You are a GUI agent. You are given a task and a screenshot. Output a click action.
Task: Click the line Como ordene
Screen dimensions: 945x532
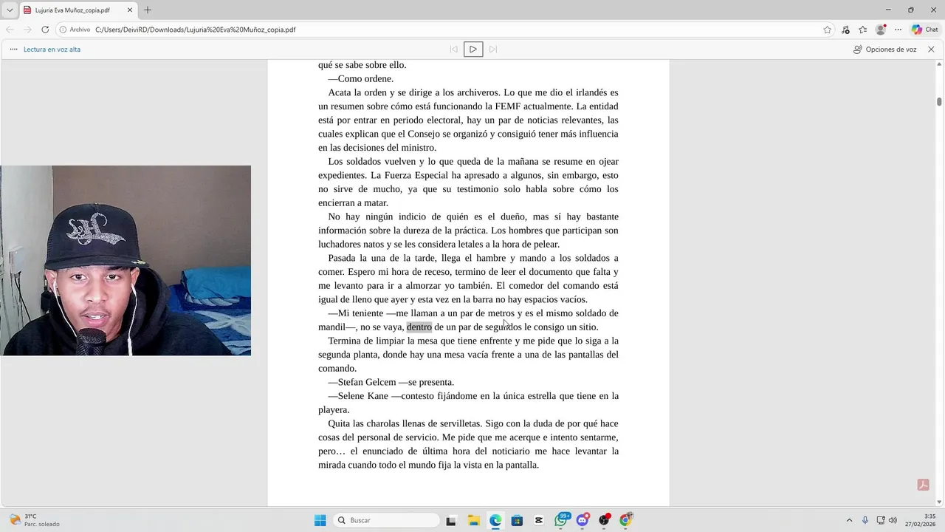361,79
